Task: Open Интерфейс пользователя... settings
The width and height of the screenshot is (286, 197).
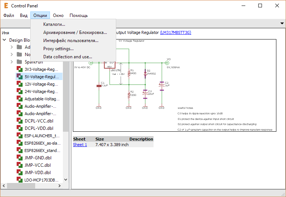Action: (73, 41)
